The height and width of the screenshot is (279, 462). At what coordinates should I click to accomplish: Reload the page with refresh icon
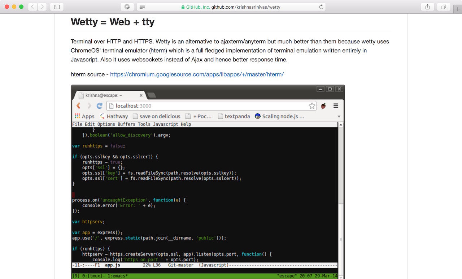click(321, 7)
